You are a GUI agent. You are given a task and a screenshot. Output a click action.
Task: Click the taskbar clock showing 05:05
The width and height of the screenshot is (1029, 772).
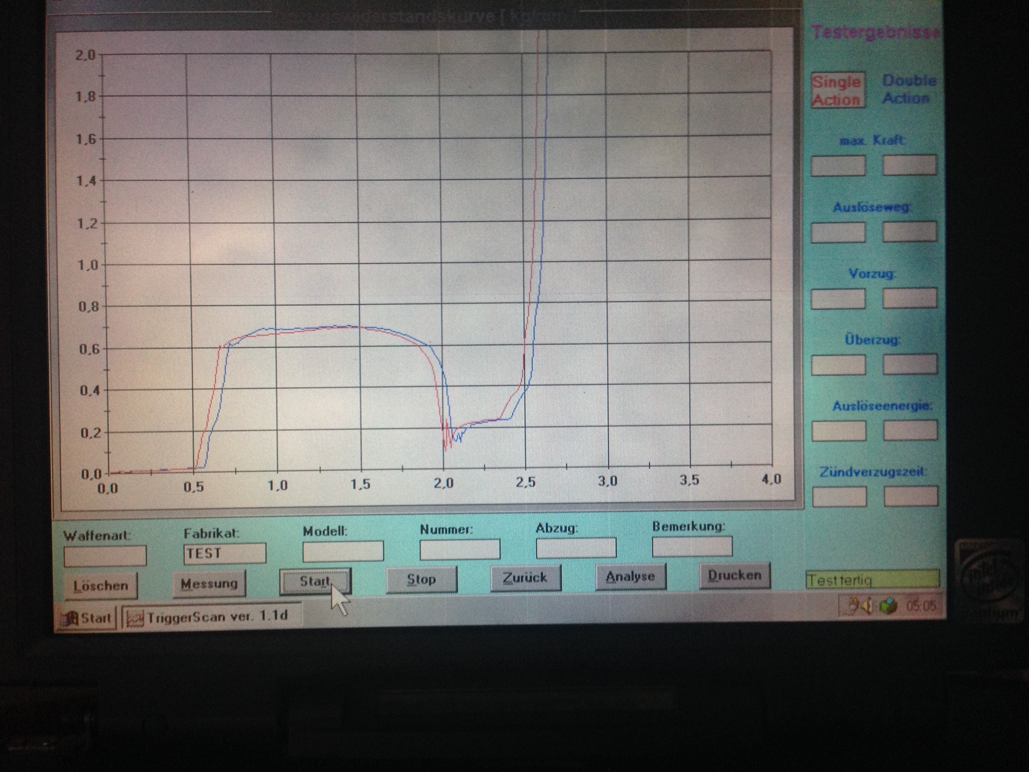coord(920,606)
